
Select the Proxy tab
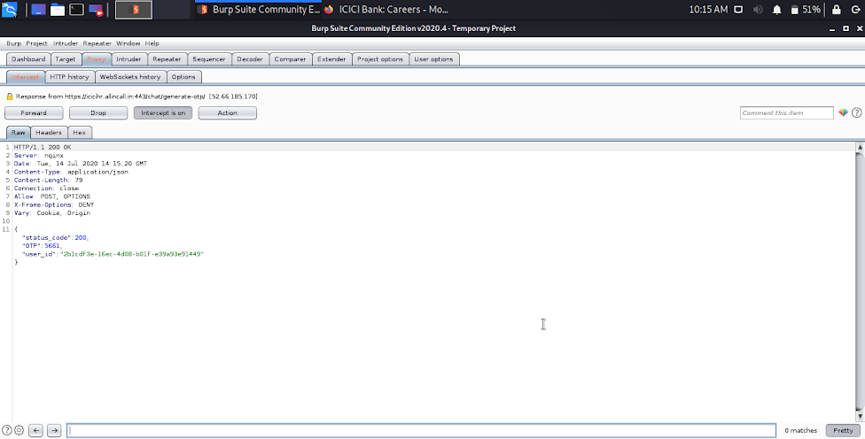[x=96, y=59]
